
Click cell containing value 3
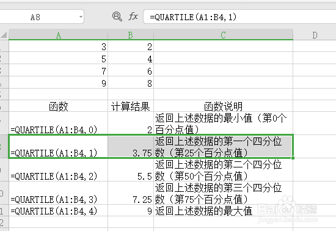click(58, 46)
